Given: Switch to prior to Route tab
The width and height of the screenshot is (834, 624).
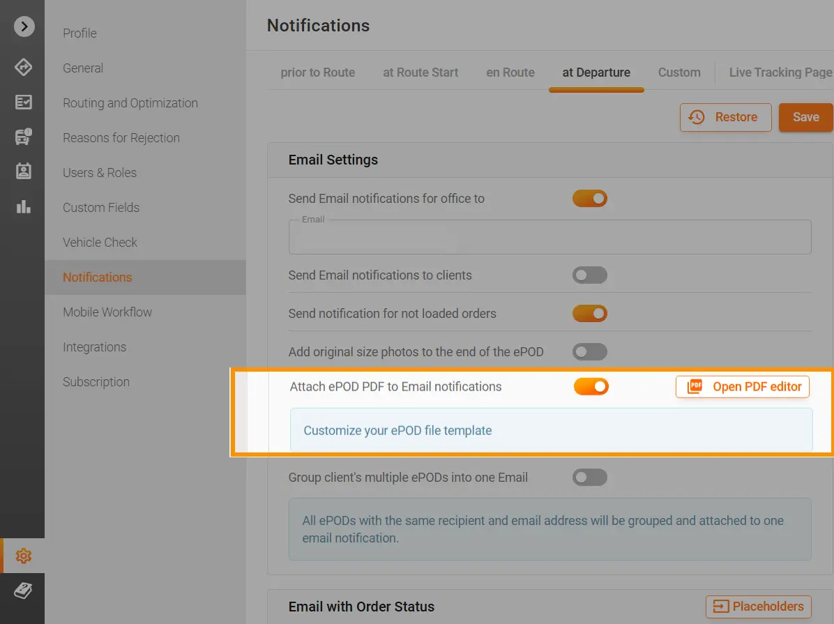Looking at the screenshot, I should (317, 73).
